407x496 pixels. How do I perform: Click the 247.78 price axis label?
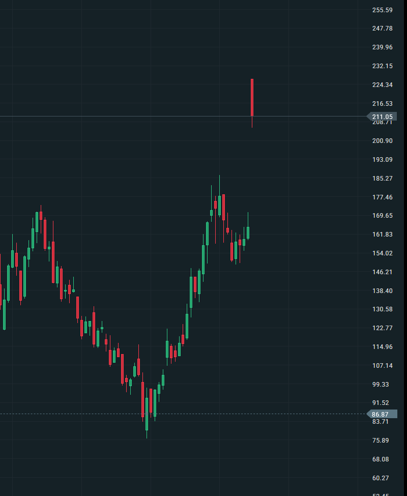382,28
